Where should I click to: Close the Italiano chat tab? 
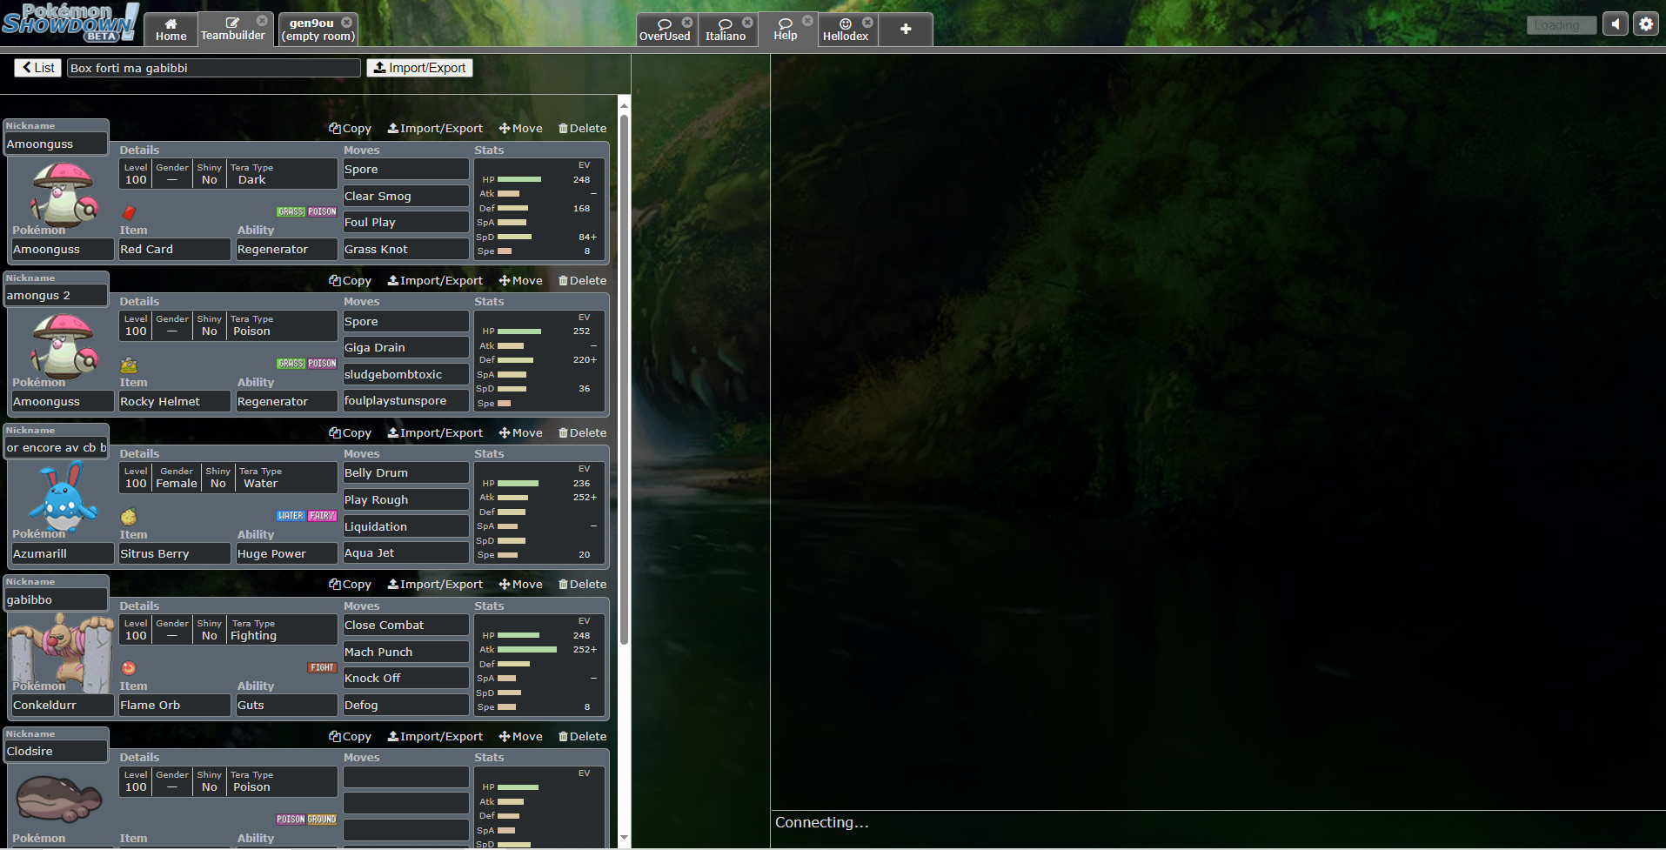point(747,22)
